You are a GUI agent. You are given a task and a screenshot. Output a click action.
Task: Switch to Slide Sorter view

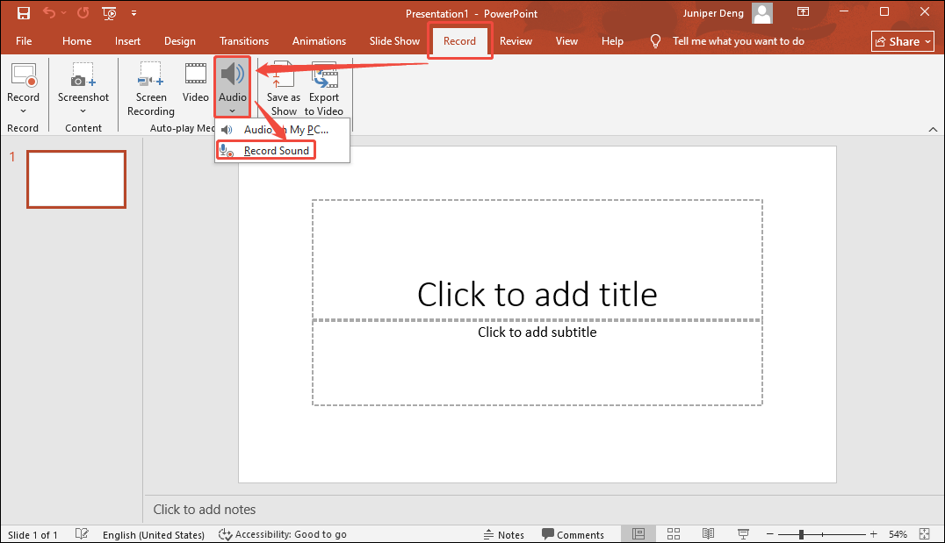pos(673,533)
